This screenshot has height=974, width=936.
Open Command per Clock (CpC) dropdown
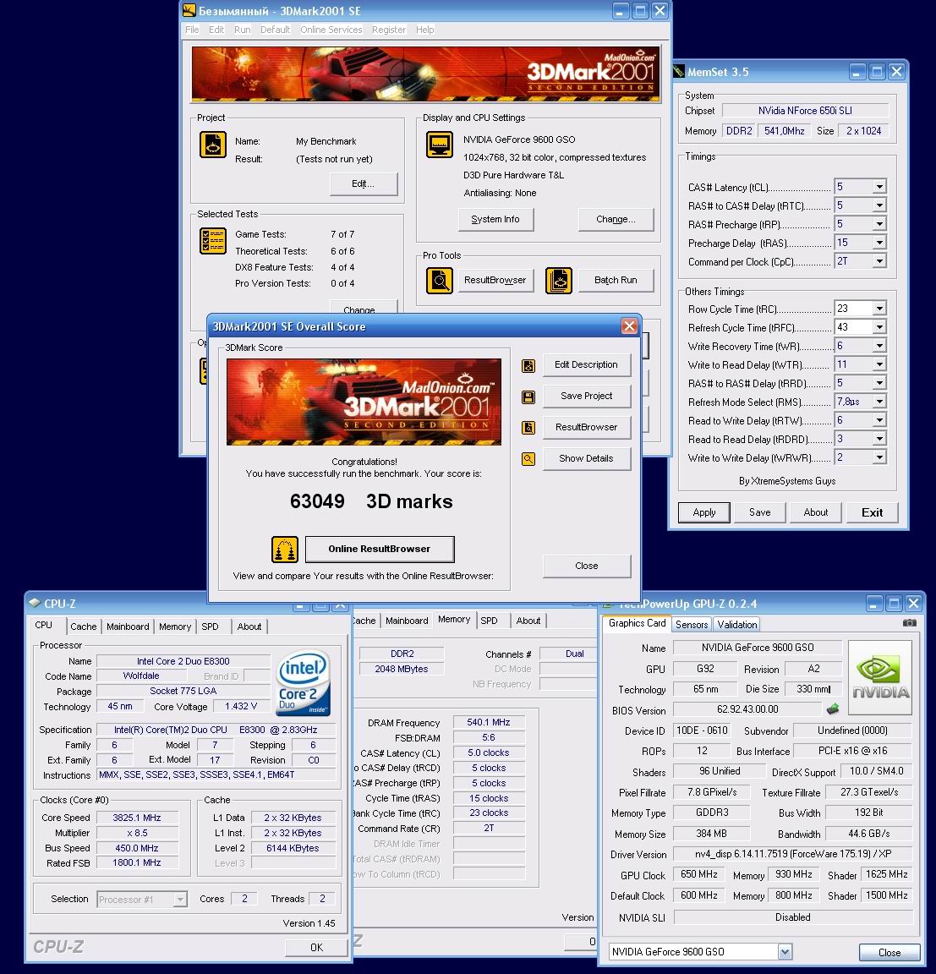tap(879, 261)
